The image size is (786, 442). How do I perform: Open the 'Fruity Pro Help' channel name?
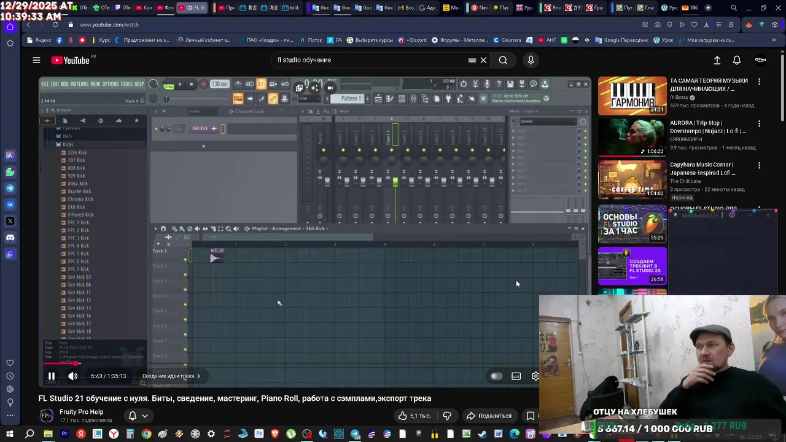point(81,412)
